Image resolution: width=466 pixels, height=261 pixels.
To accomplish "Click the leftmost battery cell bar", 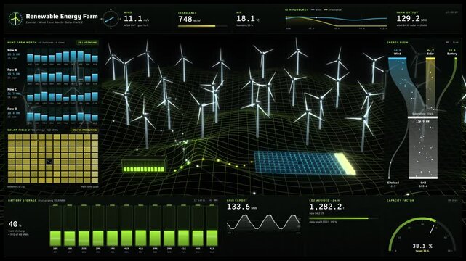I will click(x=55, y=226).
